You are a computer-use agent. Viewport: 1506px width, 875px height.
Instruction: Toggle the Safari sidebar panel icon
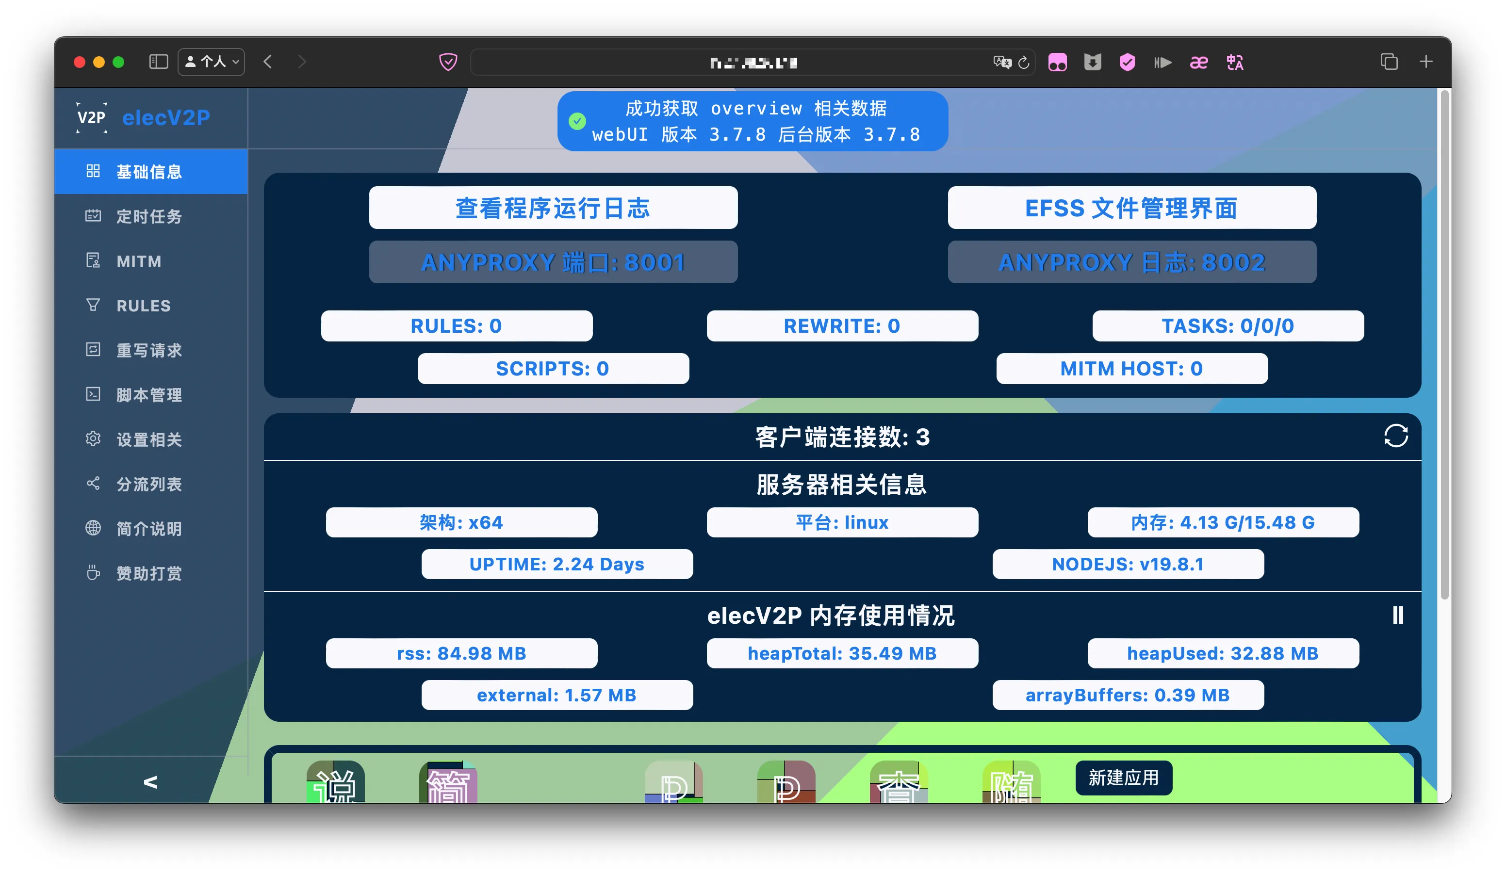click(158, 62)
